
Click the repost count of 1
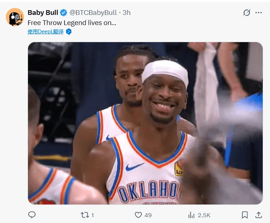[93, 215]
